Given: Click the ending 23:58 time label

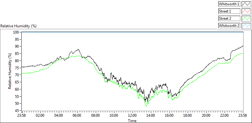Looking at the screenshot, I should click(x=243, y=115).
